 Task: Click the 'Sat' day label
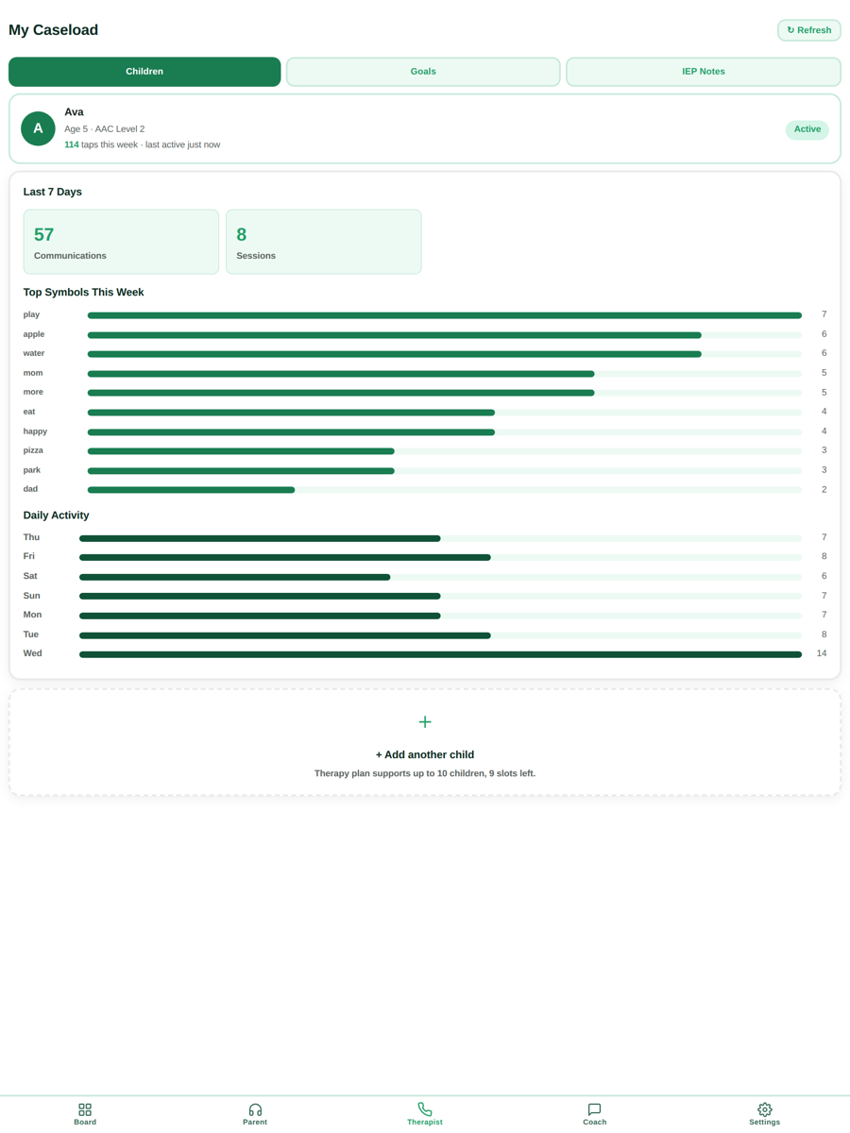(31, 576)
